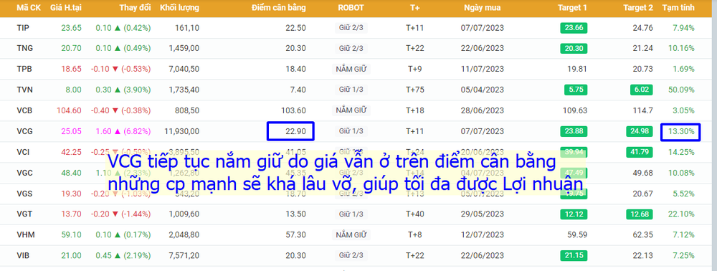Click VCB Target 1 value 109.63
Image resolution: width=717 pixels, height=271 pixels.
point(575,110)
